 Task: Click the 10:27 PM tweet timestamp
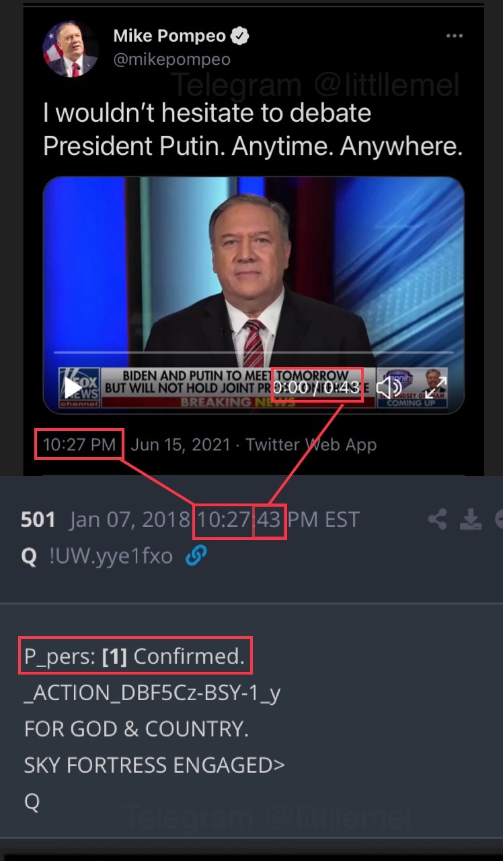[79, 445]
